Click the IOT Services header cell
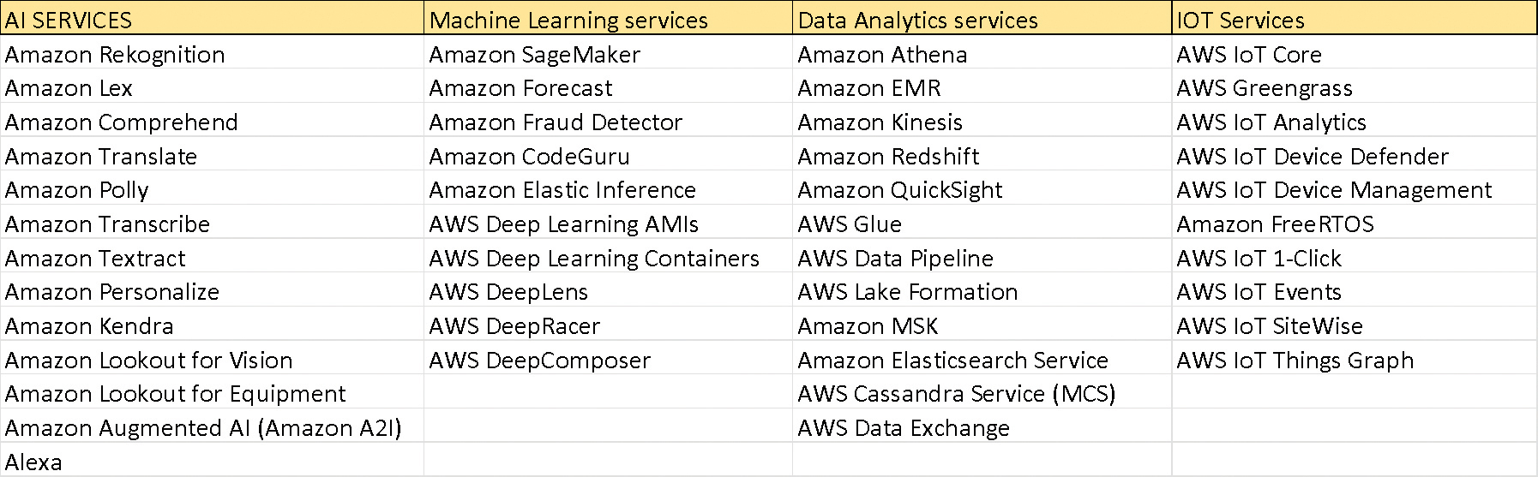This screenshot has height=477, width=1538. 1240,20
